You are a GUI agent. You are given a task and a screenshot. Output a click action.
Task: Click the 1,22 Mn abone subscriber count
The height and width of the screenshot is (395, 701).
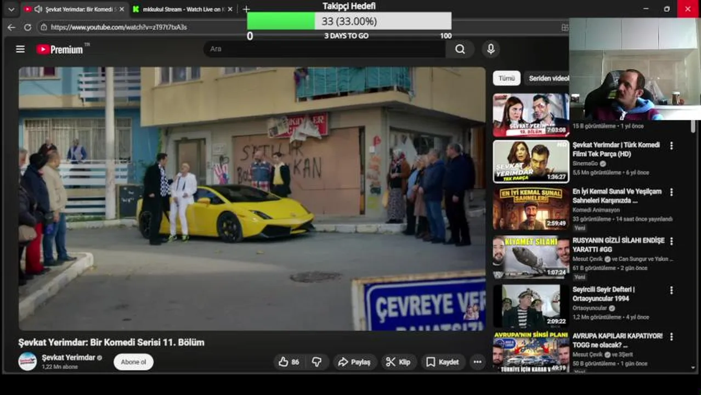pyautogui.click(x=60, y=367)
